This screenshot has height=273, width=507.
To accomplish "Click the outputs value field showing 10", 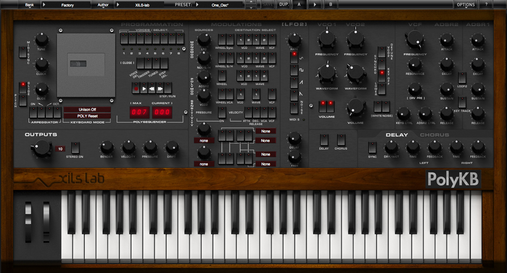I will point(60,149).
